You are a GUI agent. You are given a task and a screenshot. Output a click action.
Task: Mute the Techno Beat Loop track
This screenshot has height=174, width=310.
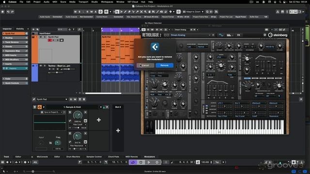[41, 66]
